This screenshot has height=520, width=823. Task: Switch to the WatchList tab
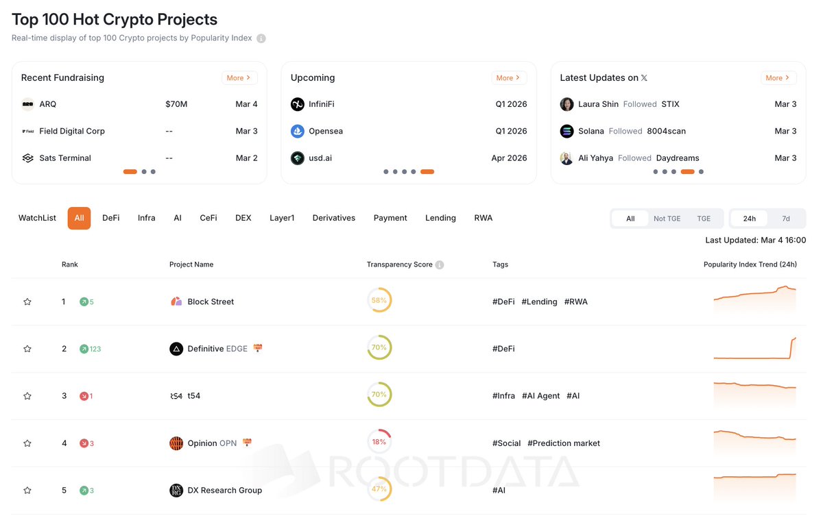[x=37, y=218]
